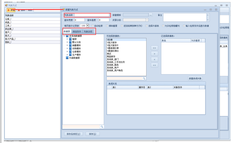The image size is (233, 143).
Task: Click the 本系统数据源 database icon
Action: 67,36
